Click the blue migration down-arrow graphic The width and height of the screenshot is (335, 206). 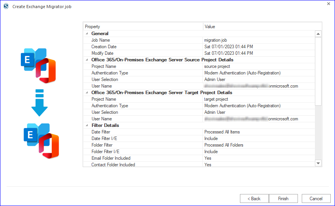tap(39, 103)
